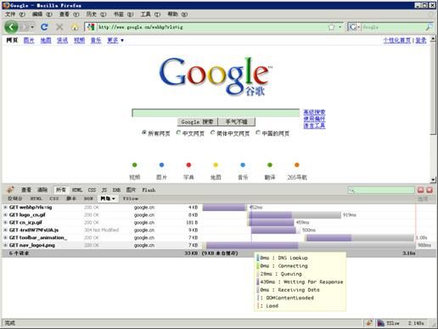This screenshot has height=329, width=438.
Task: Open the Firebug bug icon menu in the panel
Action: pyautogui.click(x=10, y=189)
